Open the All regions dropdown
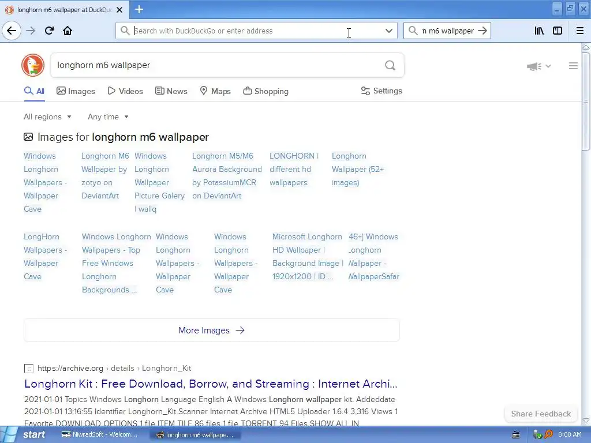This screenshot has width=591, height=443. 47,117
